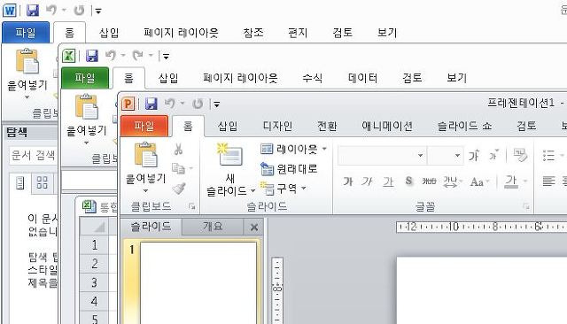Open the Clipboard group dialog launcher in PowerPoint
Image resolution: width=567 pixels, height=324 pixels.
[191, 206]
